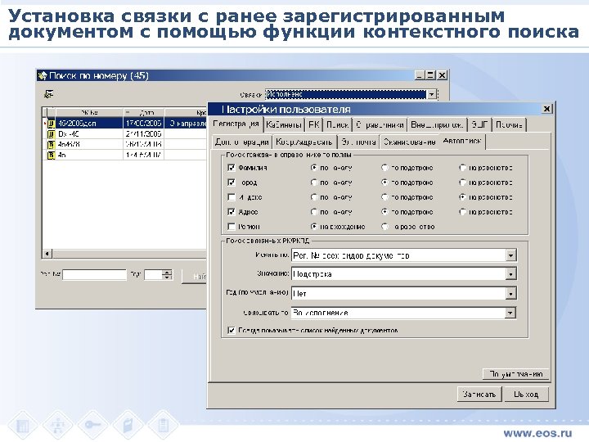589x442 pixels.
Task: Select по началу for Фамилия
Action: [x=314, y=168]
